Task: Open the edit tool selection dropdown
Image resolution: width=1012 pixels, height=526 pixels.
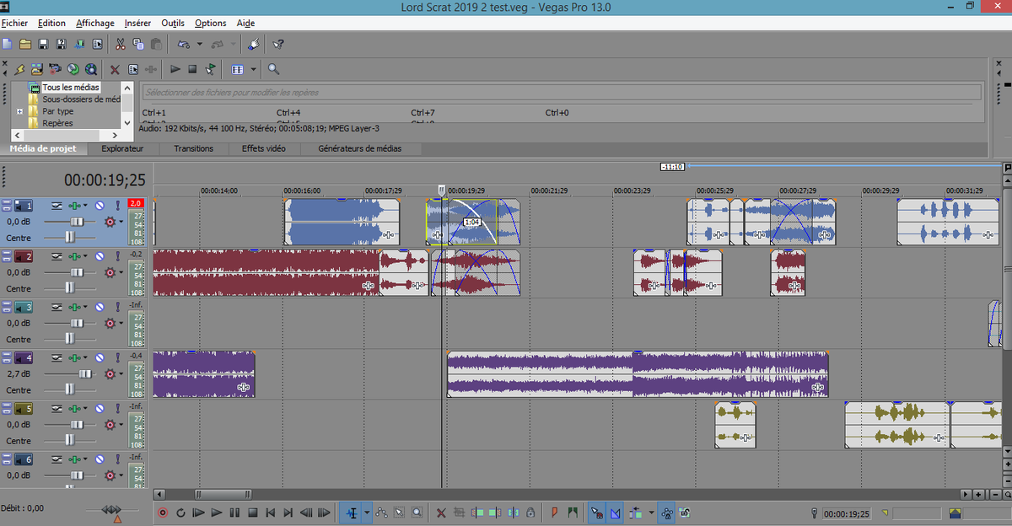Action: (367, 513)
